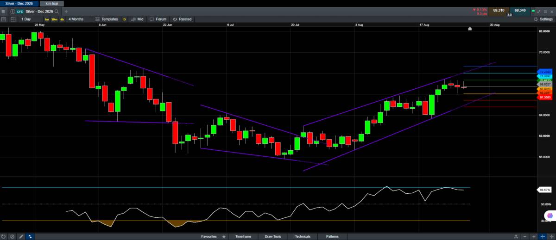The height and width of the screenshot is (240, 556).
Task: Open the Mid price type selector
Action: (x=137, y=19)
